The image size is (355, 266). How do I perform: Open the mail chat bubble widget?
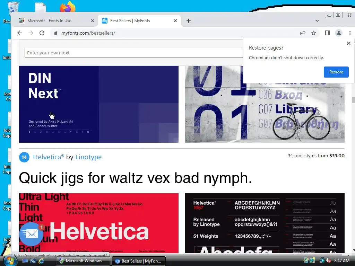pyautogui.click(x=31, y=234)
